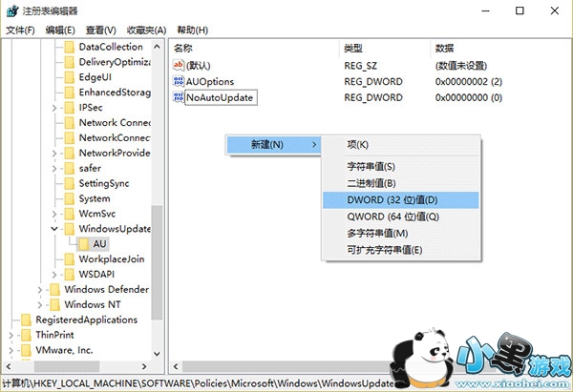The image size is (573, 392).
Task: Click the safer folder icon
Action: click(x=70, y=168)
